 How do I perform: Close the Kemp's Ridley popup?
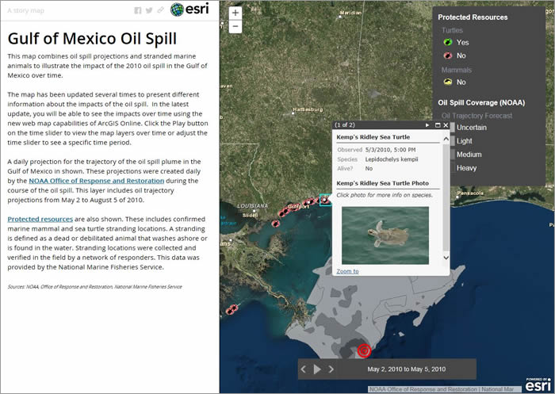pos(446,125)
